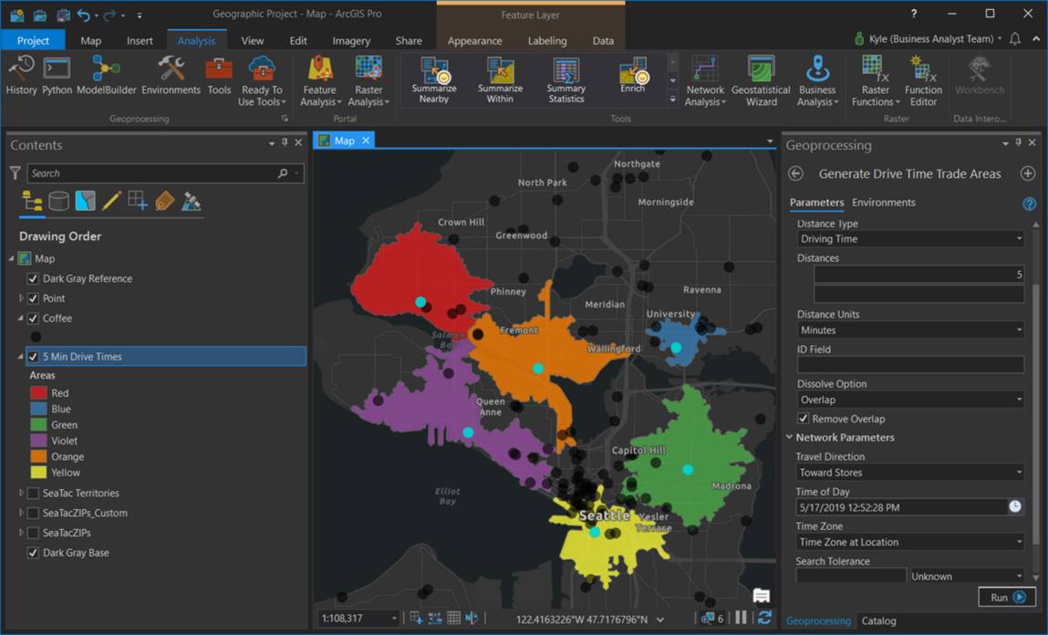Viewport: 1048px width, 635px height.
Task: Open the Travel Direction dropdown
Action: coord(909,473)
